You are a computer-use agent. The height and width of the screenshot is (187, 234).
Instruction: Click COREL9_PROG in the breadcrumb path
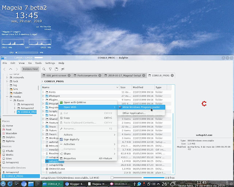tap(54, 81)
